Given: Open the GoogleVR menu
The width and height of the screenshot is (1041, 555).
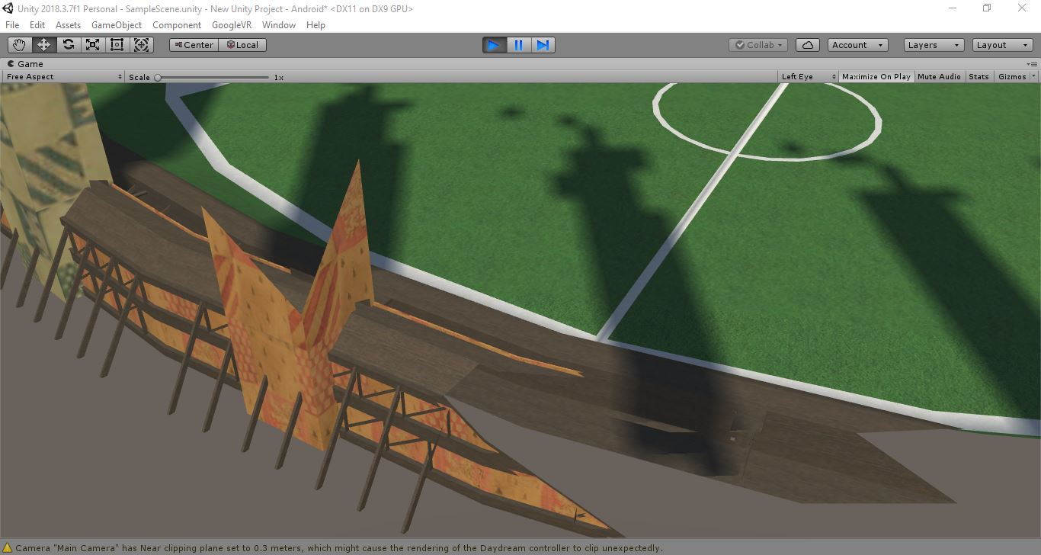Looking at the screenshot, I should coord(232,25).
